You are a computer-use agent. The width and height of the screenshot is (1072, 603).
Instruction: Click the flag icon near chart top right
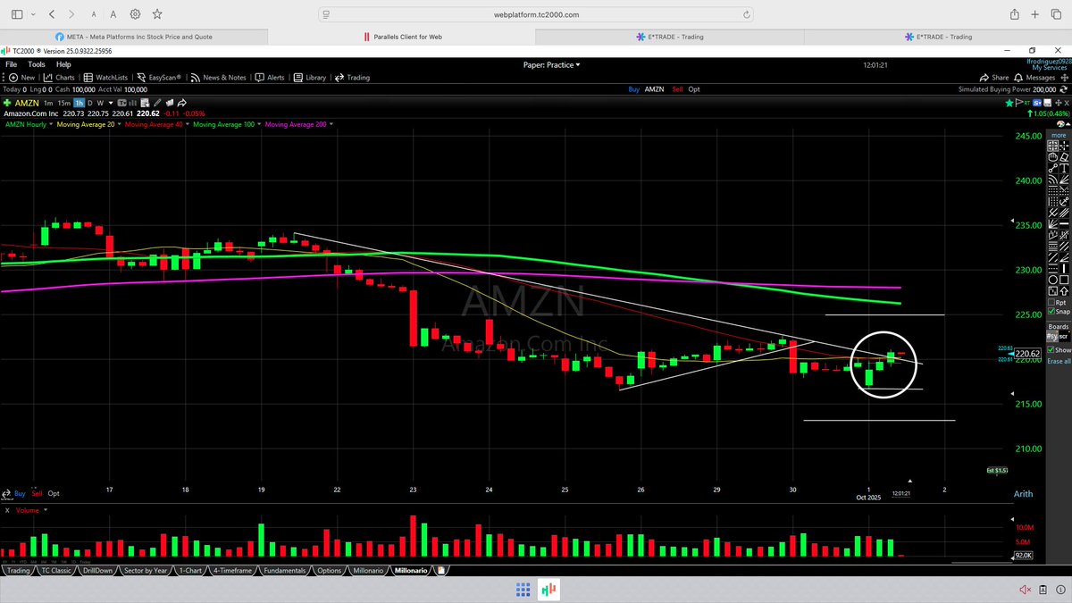click(x=1019, y=103)
